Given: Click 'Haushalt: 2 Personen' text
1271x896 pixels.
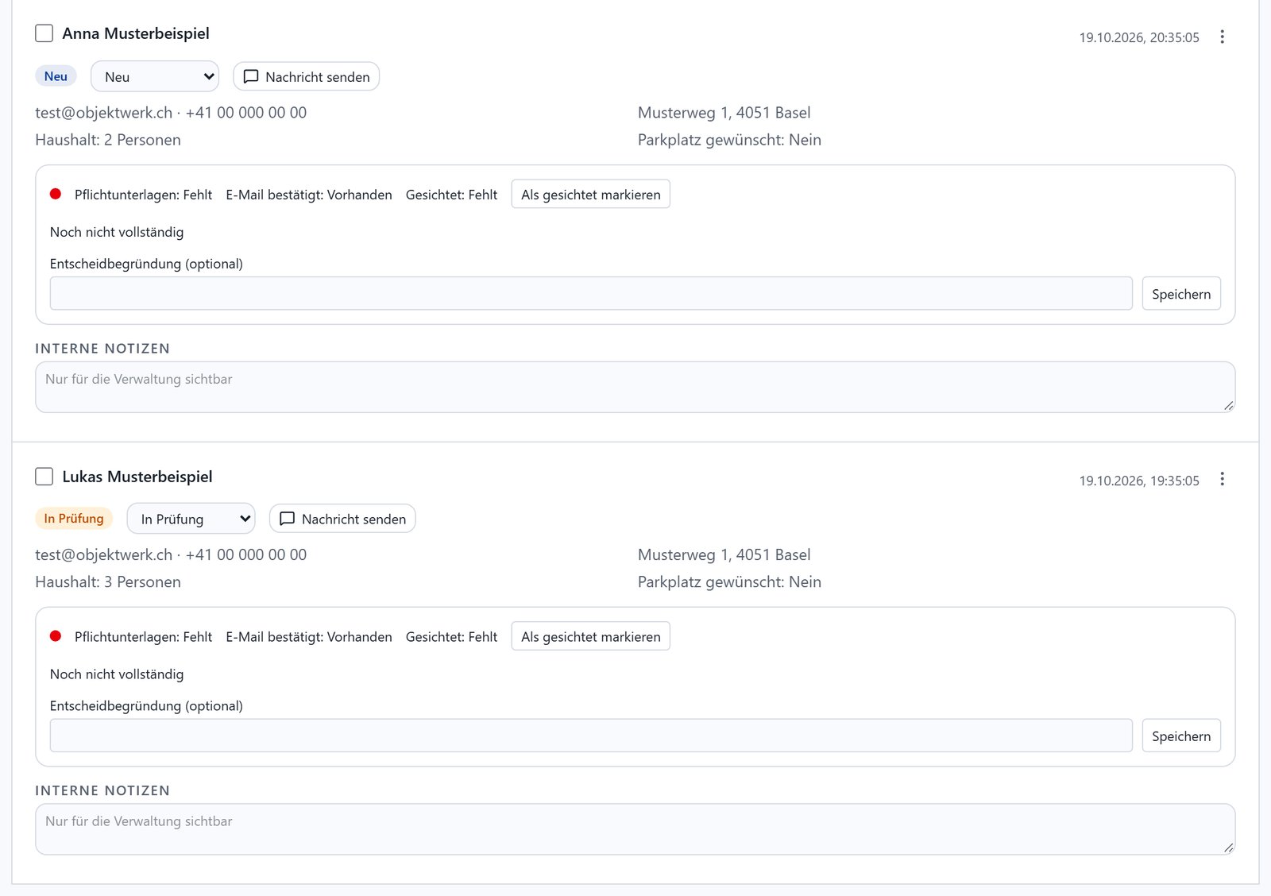Looking at the screenshot, I should pyautogui.click(x=108, y=140).
